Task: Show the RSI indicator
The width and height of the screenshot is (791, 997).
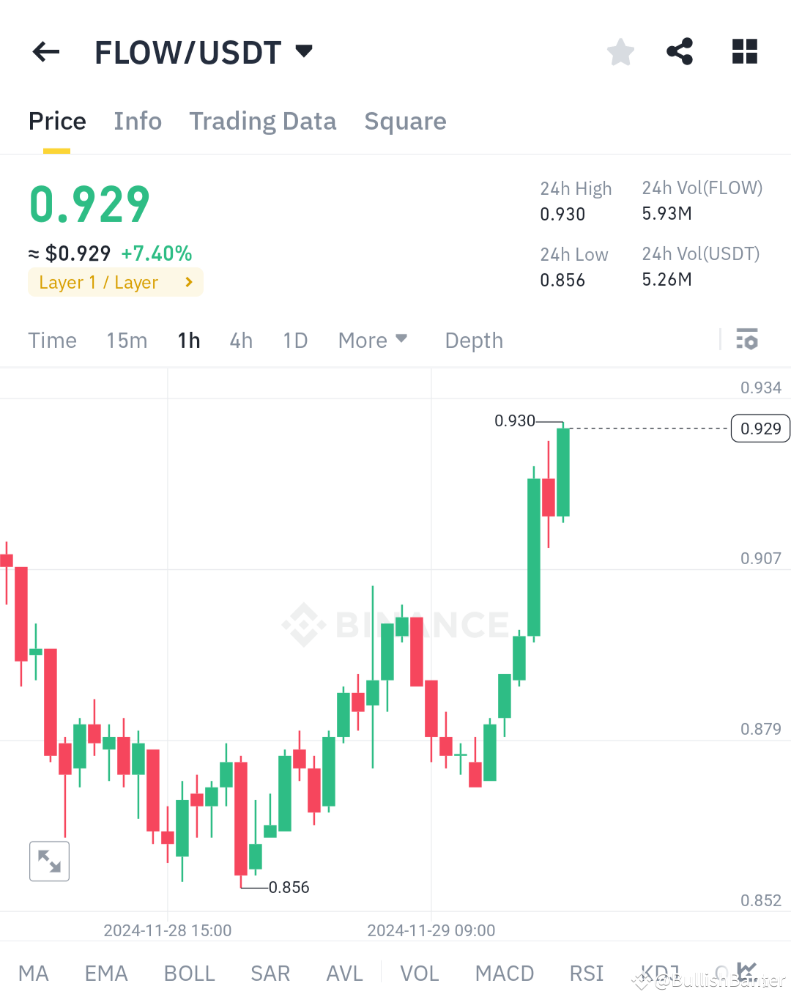Action: [x=586, y=973]
